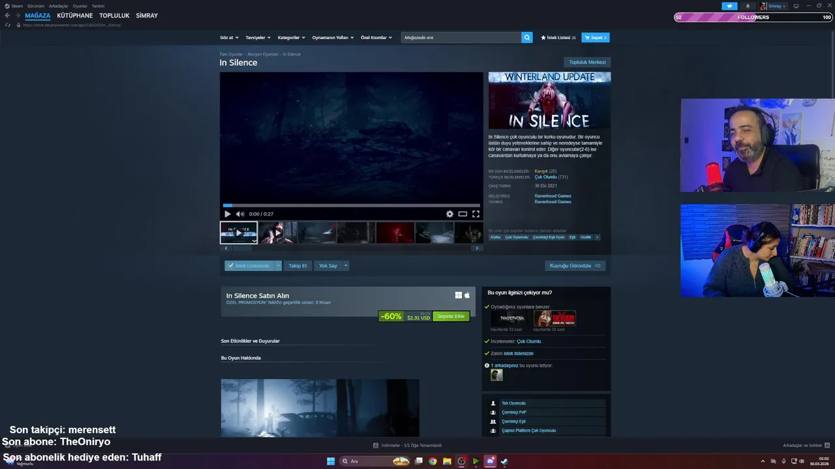This screenshot has width=835, height=469.
Task: Launch Google Chrome from the taskbar
Action: pyautogui.click(x=433, y=461)
